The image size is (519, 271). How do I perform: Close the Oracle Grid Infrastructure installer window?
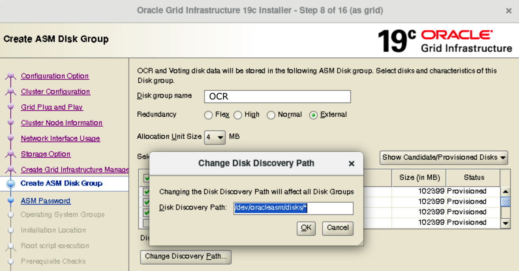(x=509, y=11)
